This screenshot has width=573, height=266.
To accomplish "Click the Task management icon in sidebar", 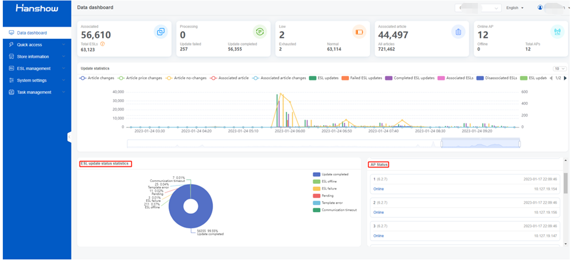I will 11,92.
